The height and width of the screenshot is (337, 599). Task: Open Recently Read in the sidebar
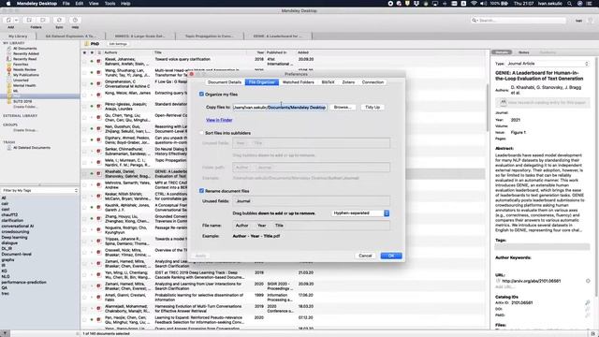pyautogui.click(x=25, y=59)
